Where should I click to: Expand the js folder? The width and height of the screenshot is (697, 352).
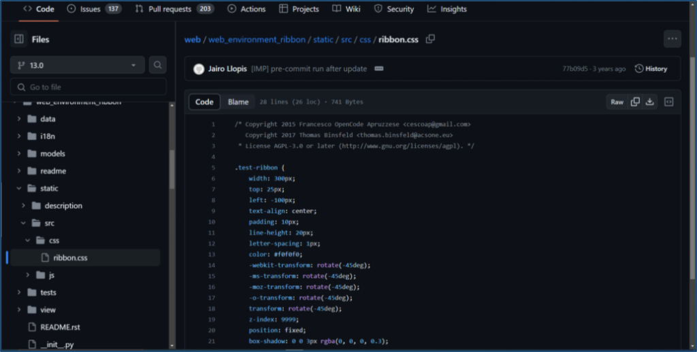click(x=27, y=275)
